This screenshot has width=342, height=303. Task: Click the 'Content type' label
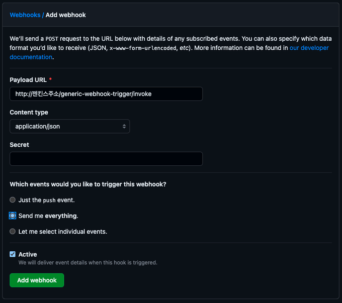(x=29, y=113)
